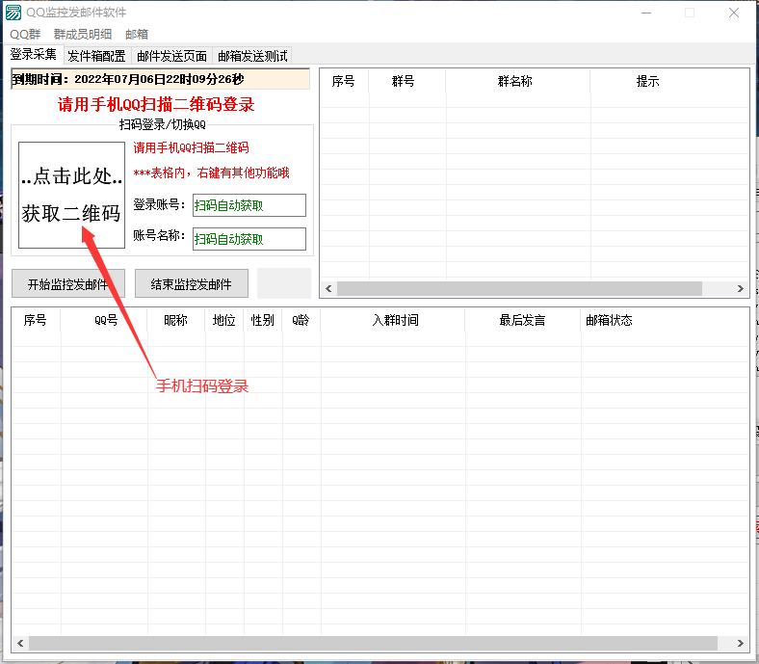This screenshot has width=759, height=664.
Task: Select the member table 序号 header
Action: 37,320
